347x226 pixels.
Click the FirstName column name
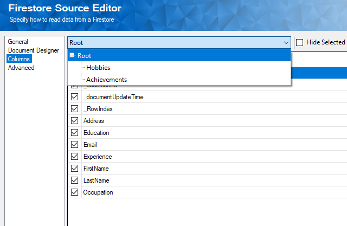(96, 169)
